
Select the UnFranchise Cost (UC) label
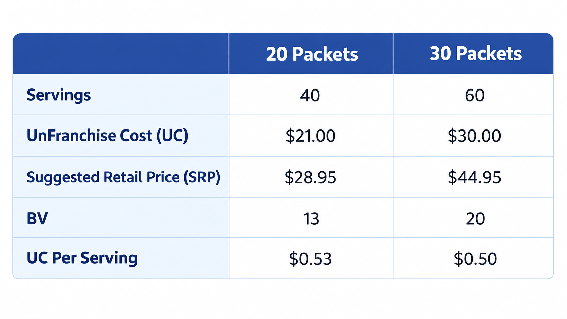click(107, 136)
